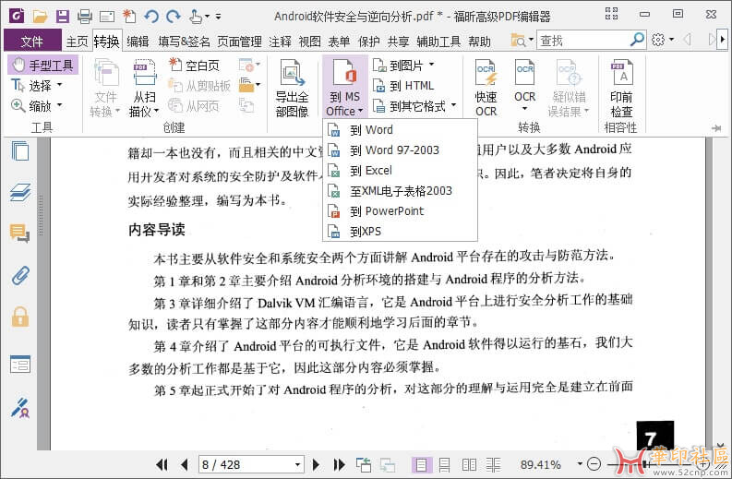Undo the last action
The width and height of the screenshot is (732, 479).
click(151, 17)
